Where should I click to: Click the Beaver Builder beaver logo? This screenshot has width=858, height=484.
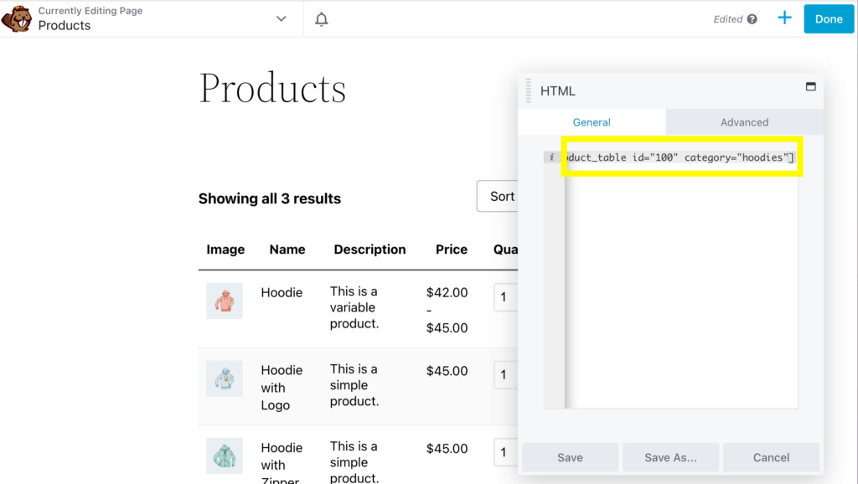[x=16, y=17]
